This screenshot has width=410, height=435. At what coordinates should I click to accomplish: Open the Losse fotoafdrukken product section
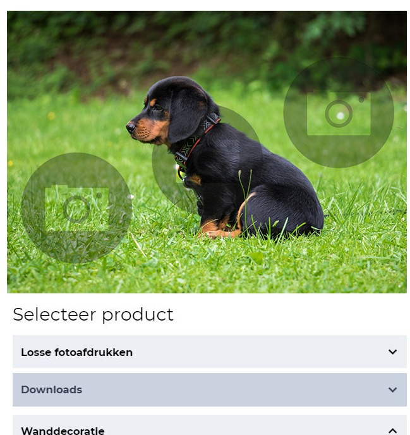(x=210, y=352)
